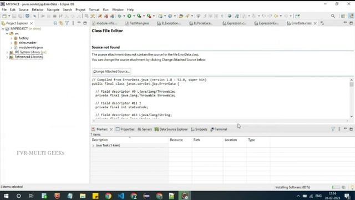This screenshot has height=200, width=355.
Task: Switch to the Data Source Explorer tab
Action: click(171, 129)
